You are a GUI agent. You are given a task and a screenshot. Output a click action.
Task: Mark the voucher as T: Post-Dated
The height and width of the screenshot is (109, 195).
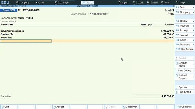tap(184, 92)
